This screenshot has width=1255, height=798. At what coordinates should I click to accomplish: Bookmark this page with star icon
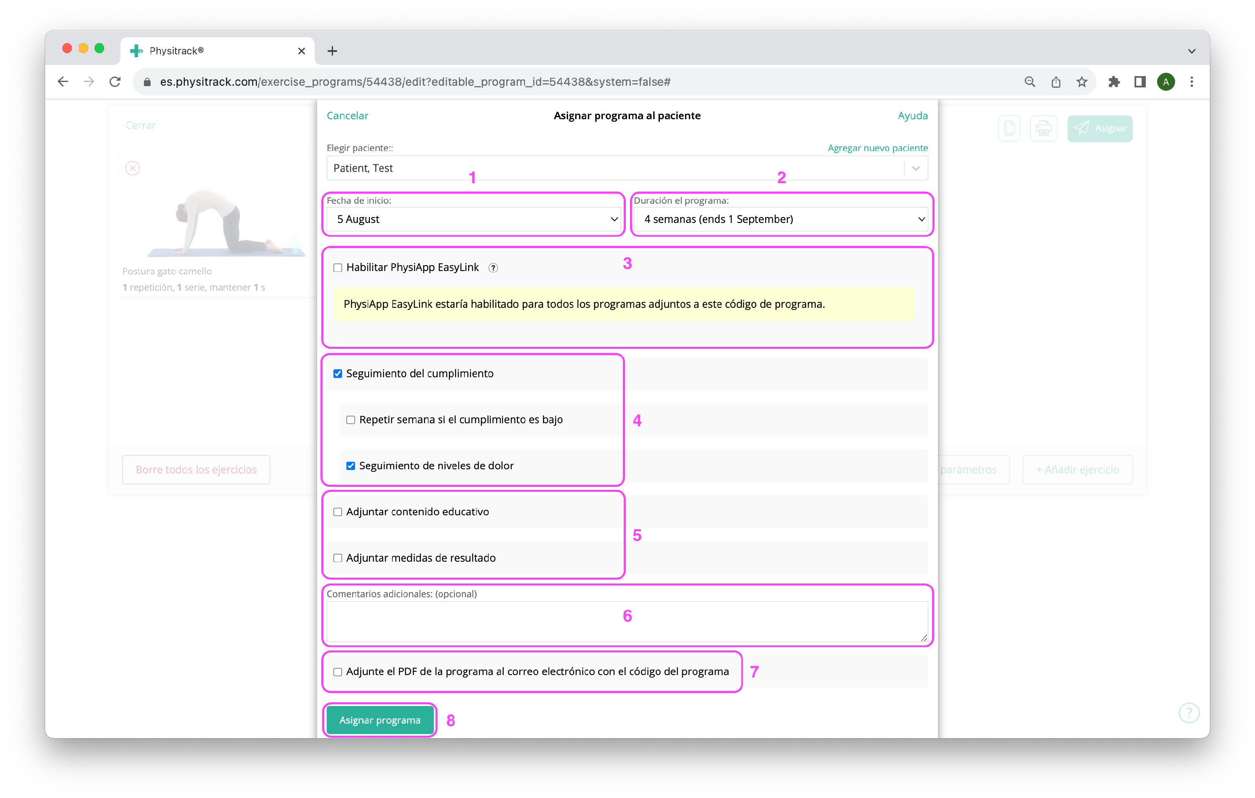tap(1081, 82)
